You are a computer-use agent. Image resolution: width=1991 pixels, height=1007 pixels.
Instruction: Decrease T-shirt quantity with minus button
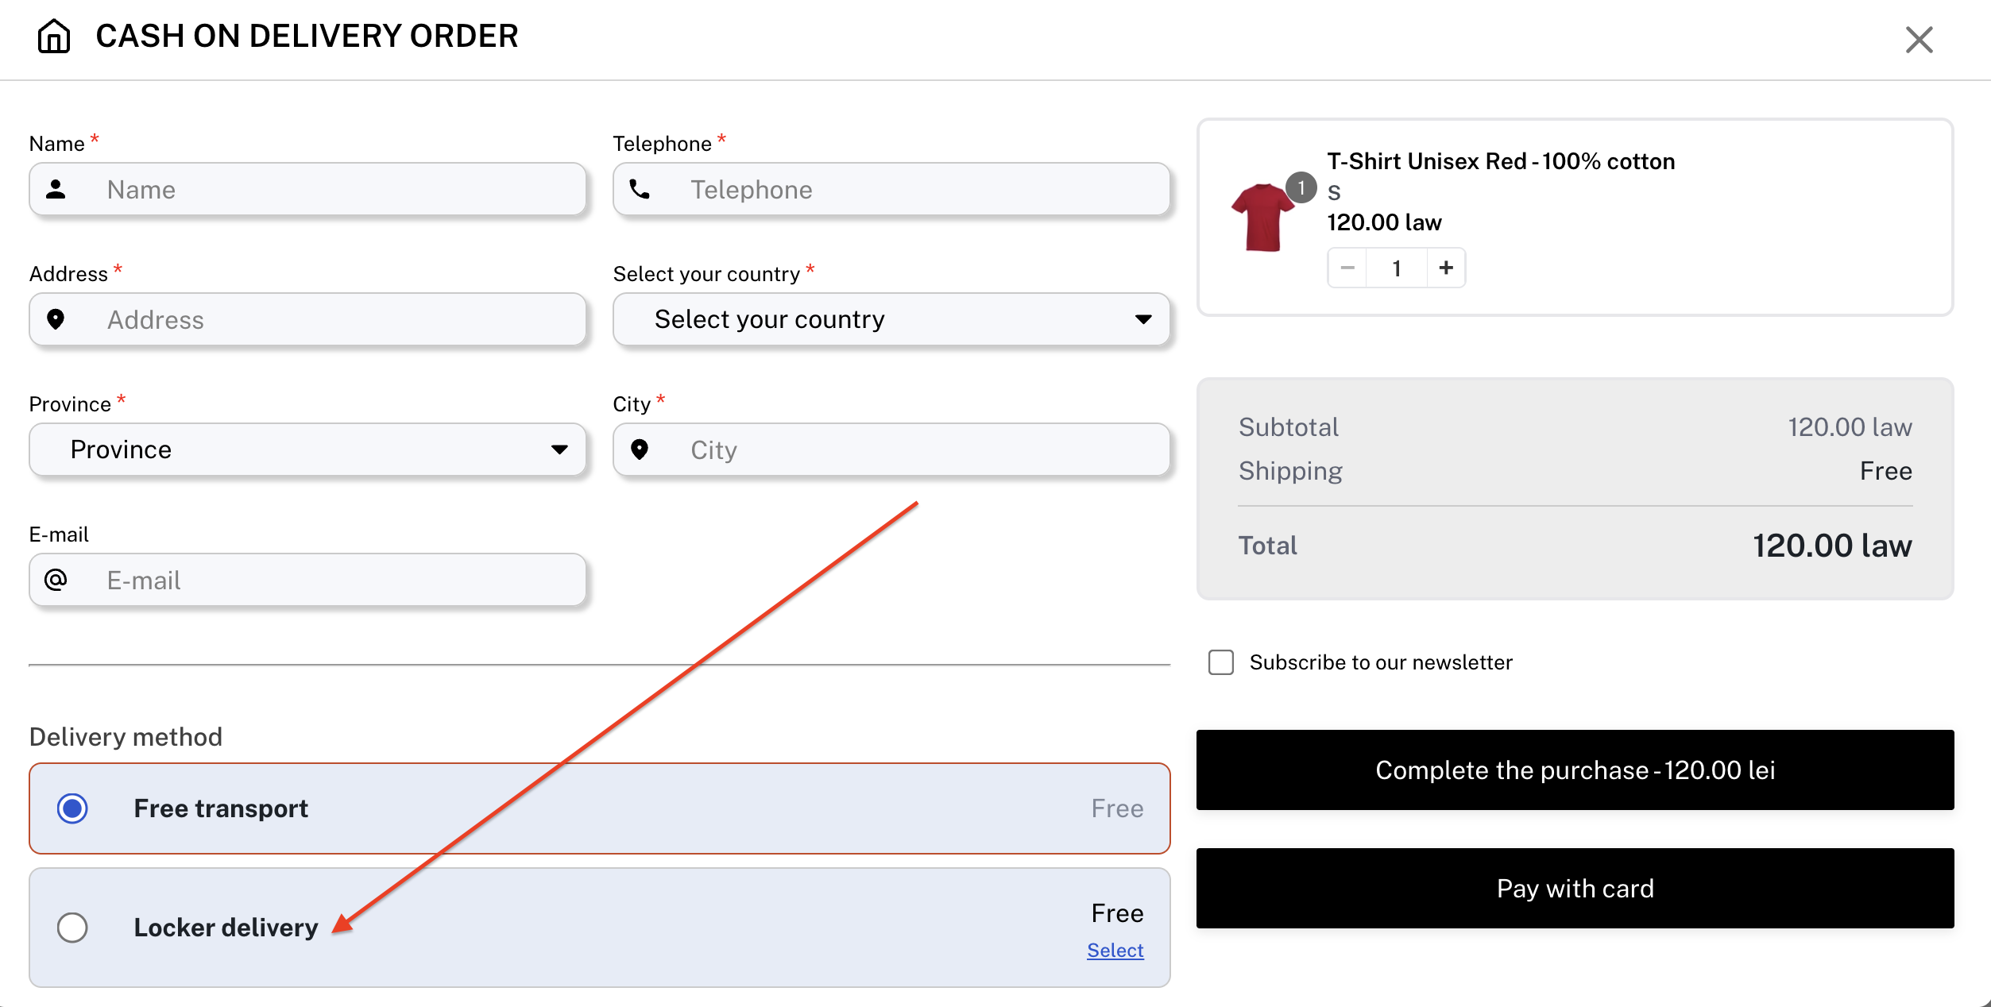pyautogui.click(x=1347, y=268)
